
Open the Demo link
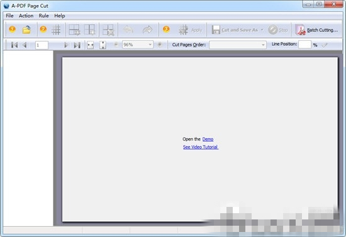point(208,139)
